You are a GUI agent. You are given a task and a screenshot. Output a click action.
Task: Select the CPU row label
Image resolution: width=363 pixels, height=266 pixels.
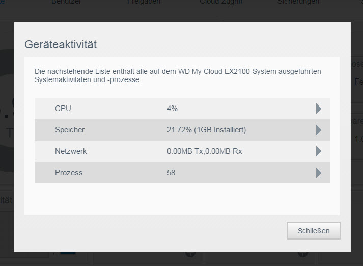pos(63,109)
